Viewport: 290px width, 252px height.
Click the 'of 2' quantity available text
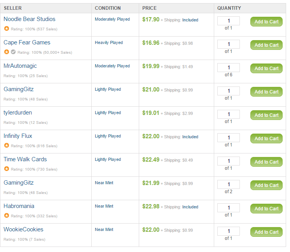tap(229, 191)
